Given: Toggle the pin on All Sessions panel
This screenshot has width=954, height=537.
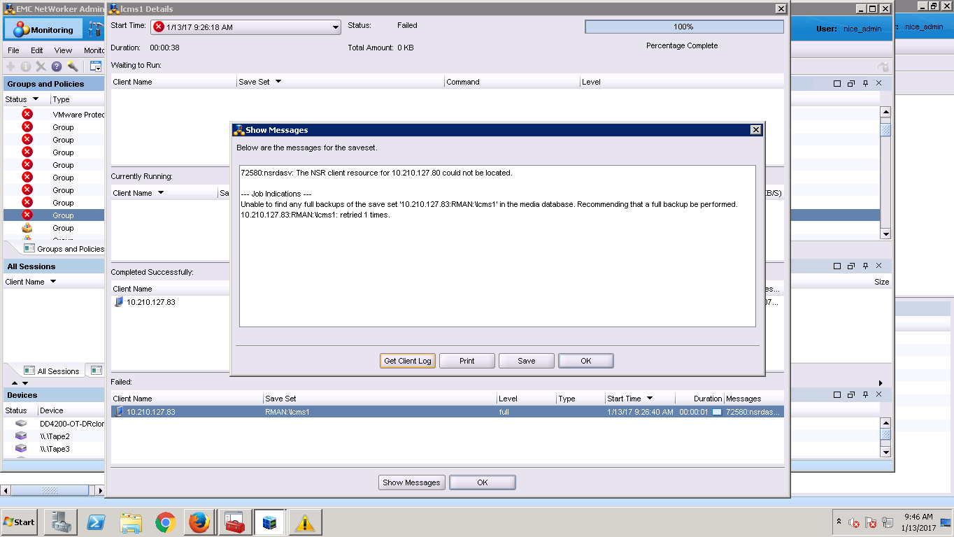Looking at the screenshot, I should click(865, 266).
